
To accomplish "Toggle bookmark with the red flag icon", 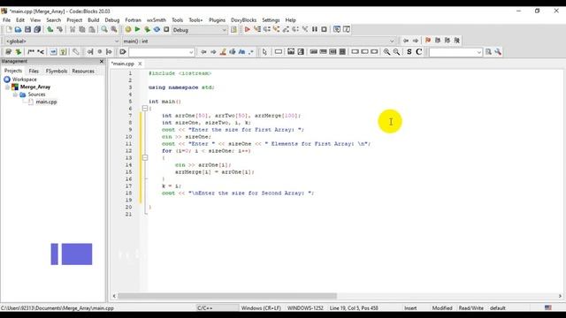I will [x=428, y=41].
